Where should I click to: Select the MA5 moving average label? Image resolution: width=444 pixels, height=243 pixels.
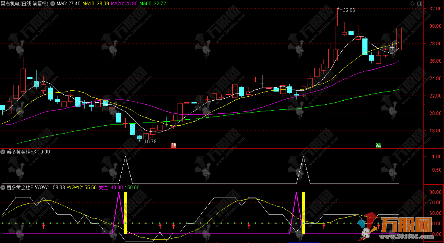[x=69, y=4]
